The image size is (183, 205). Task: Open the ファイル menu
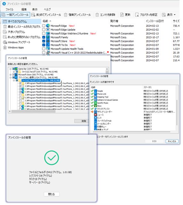point(9,9)
